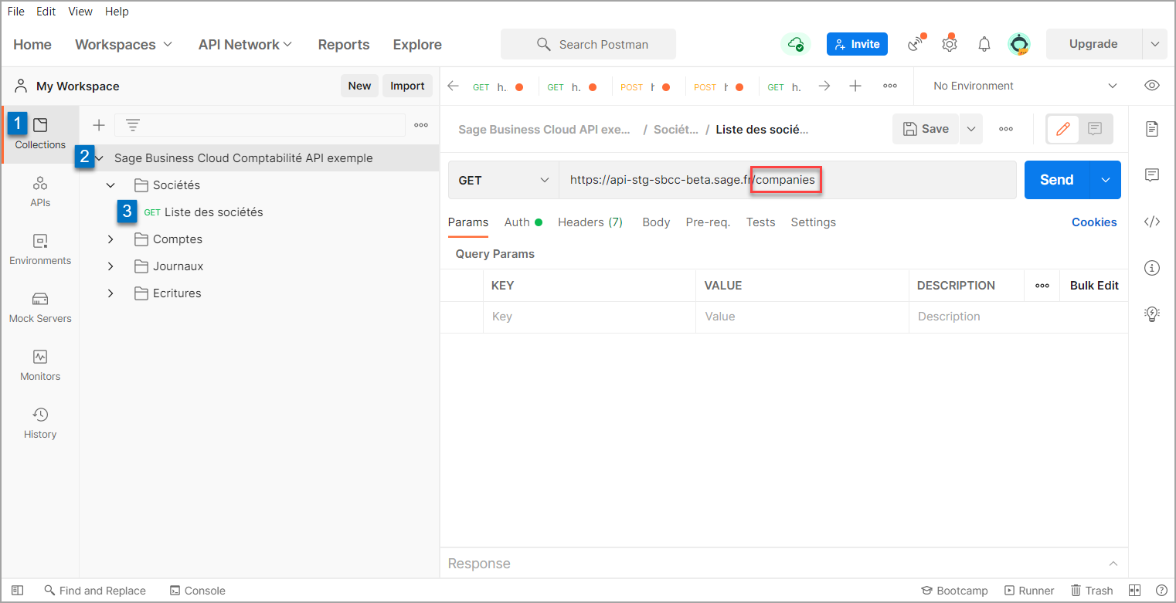Screen dimensions: 1176x603
Task: Open the request info icon
Action: [x=1152, y=268]
